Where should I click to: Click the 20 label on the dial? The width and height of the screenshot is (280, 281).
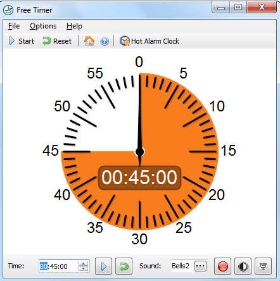217,195
